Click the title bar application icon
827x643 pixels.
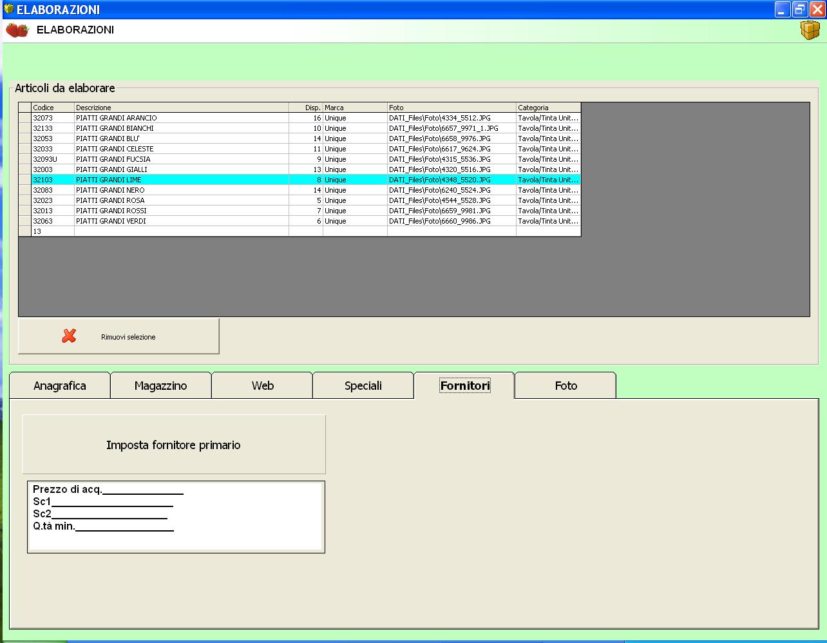(x=8, y=9)
